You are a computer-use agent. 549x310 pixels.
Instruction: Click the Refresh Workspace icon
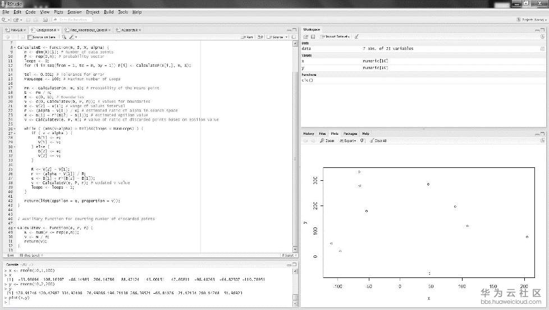tap(542, 37)
